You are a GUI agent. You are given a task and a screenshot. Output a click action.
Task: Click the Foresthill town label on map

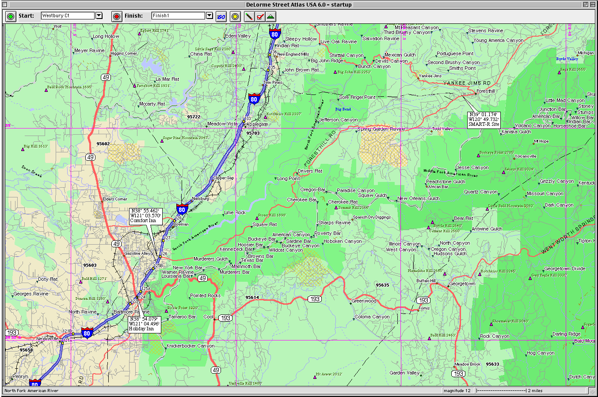click(x=485, y=91)
